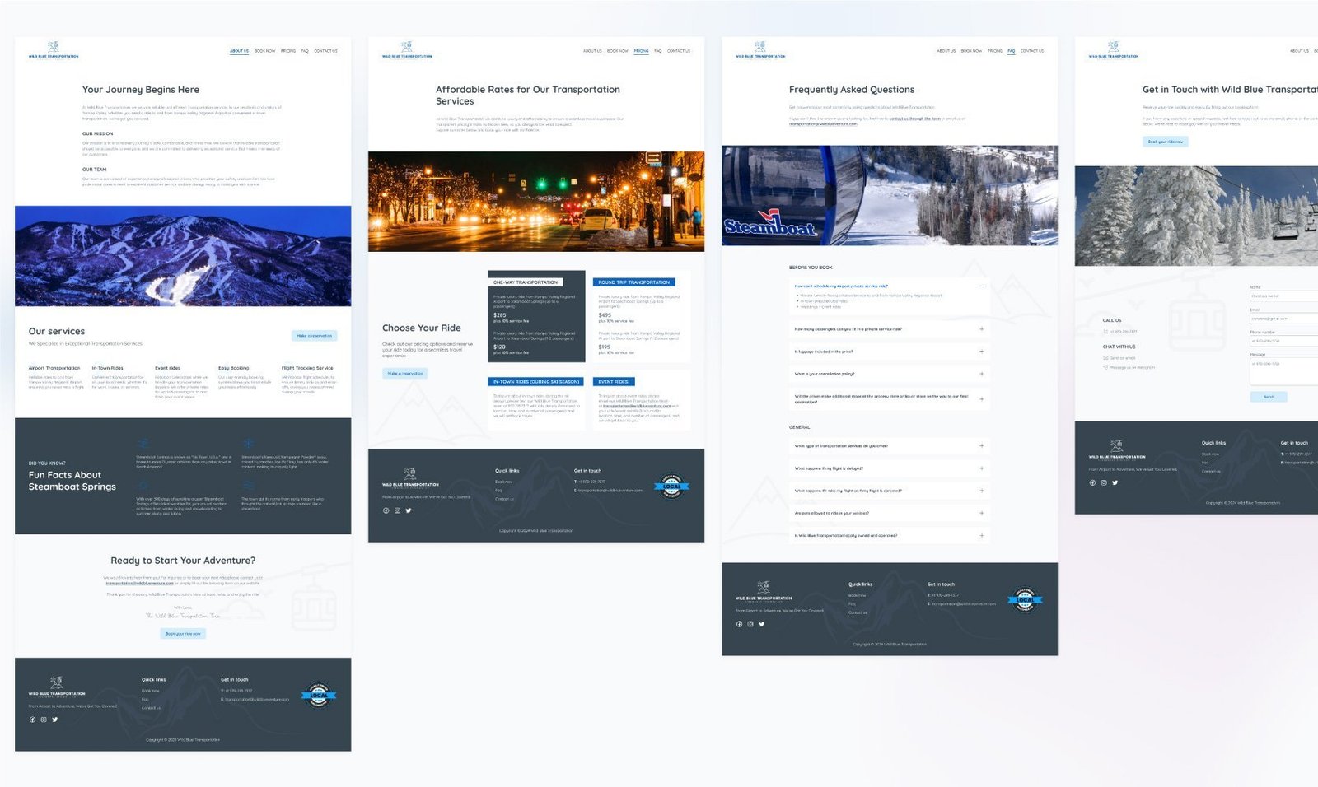Click the Wild Blue logo on the Pricing page
1318x787 pixels.
[x=407, y=49]
